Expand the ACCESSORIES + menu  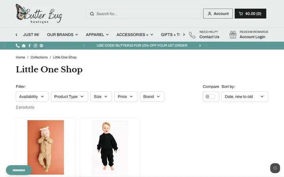(135, 35)
